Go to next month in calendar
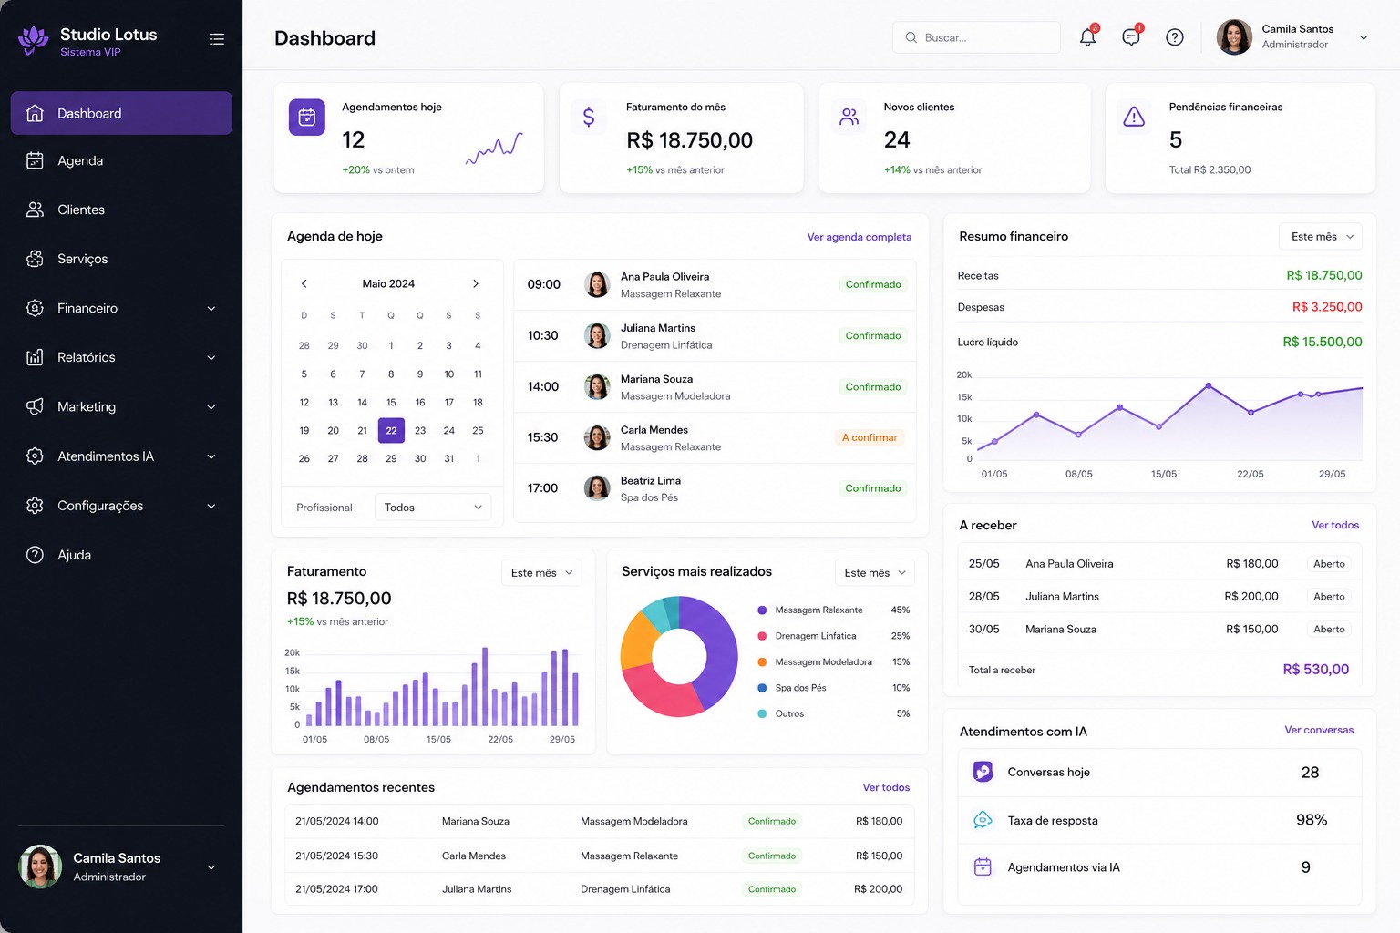The image size is (1400, 933). pos(476,283)
